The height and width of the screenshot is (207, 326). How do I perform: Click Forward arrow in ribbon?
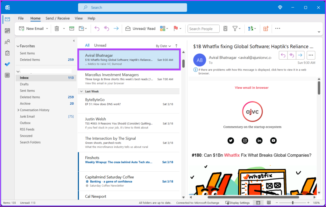click(x=116, y=28)
